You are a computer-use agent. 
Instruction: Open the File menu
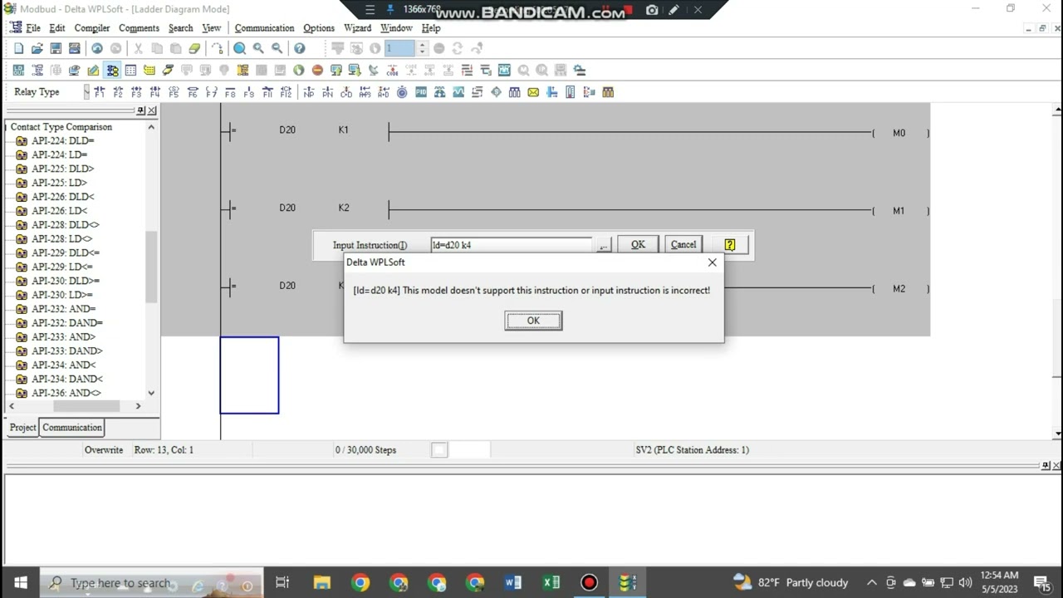pyautogui.click(x=33, y=28)
